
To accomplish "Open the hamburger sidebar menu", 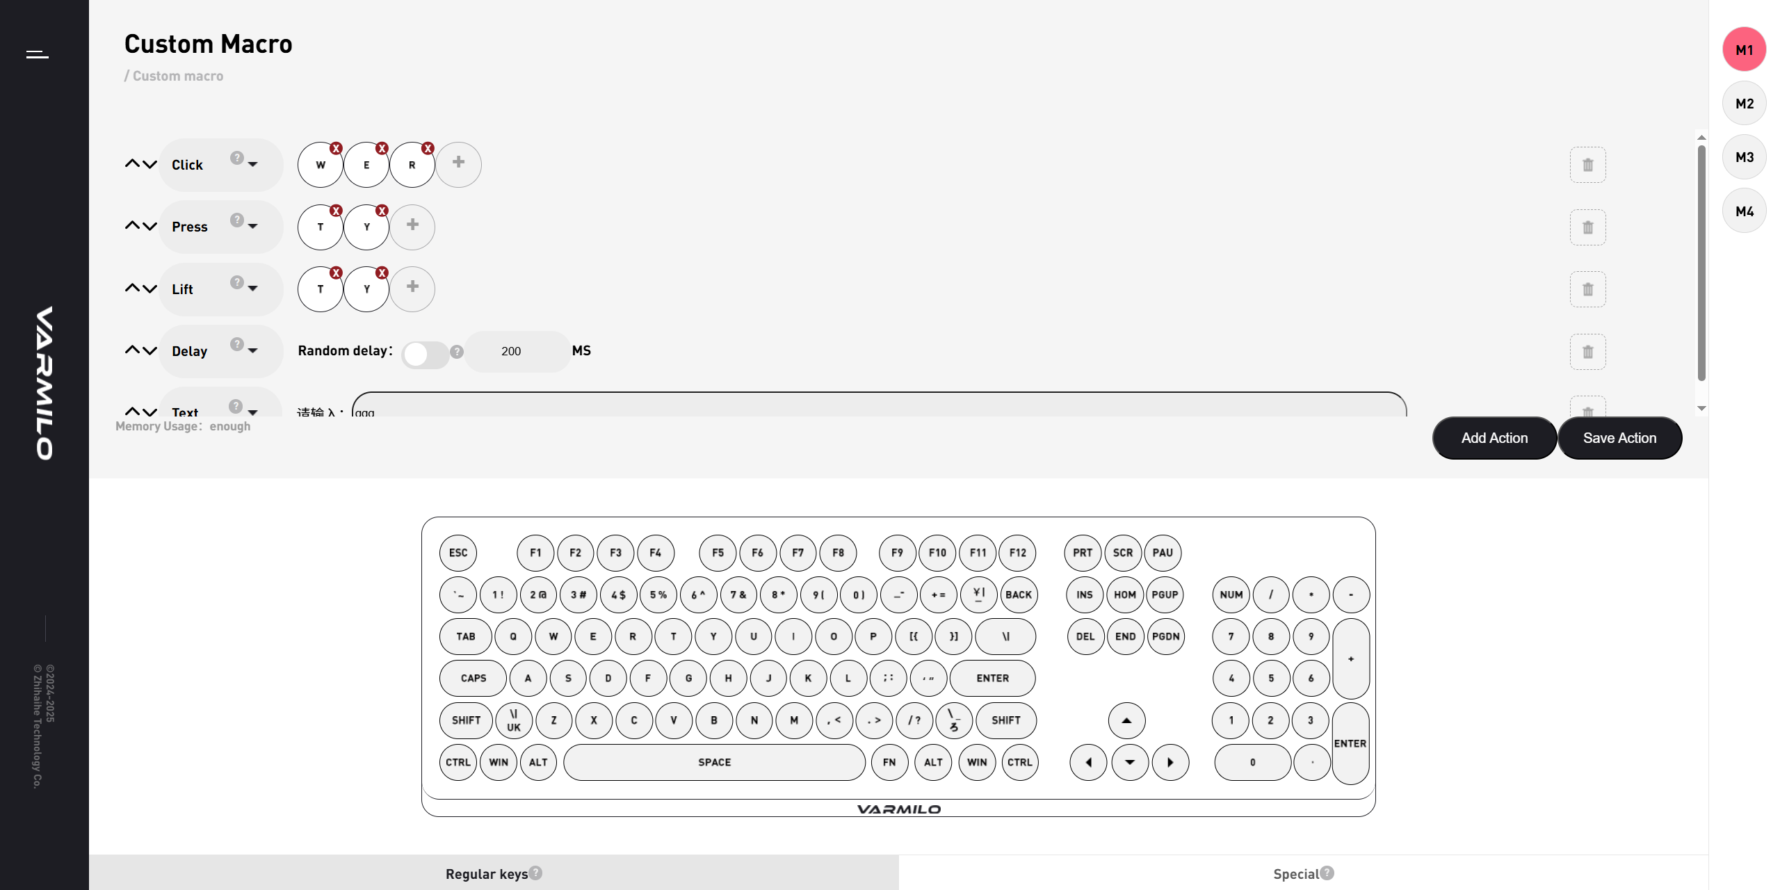I will tap(38, 54).
